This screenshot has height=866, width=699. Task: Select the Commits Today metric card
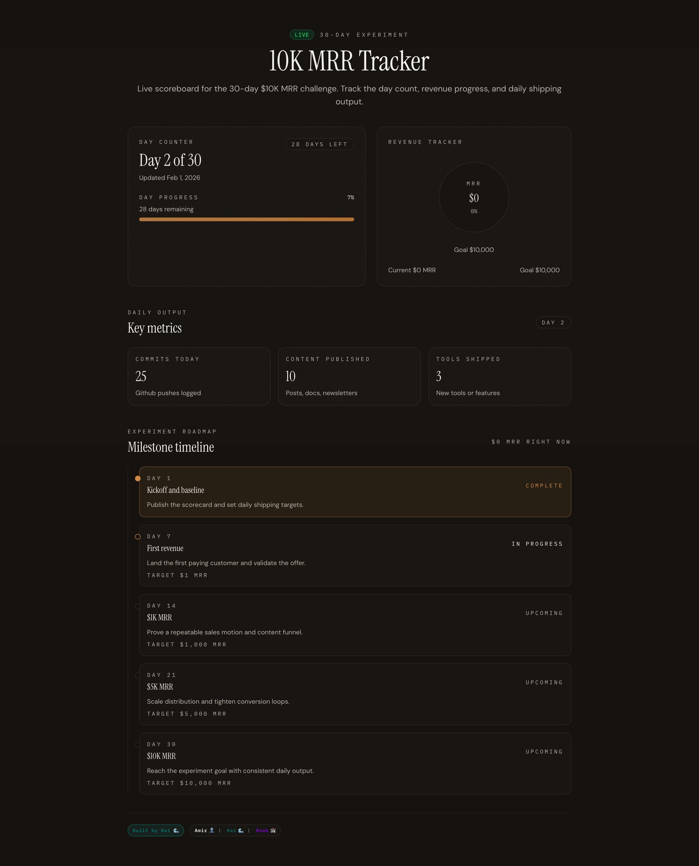tap(199, 376)
